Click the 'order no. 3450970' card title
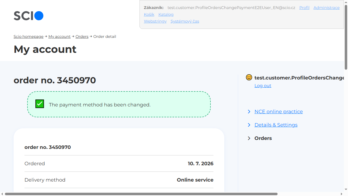The image size is (348, 196). point(48,147)
